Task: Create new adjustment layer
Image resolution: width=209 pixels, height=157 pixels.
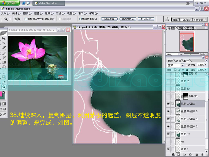Action: [191, 154]
